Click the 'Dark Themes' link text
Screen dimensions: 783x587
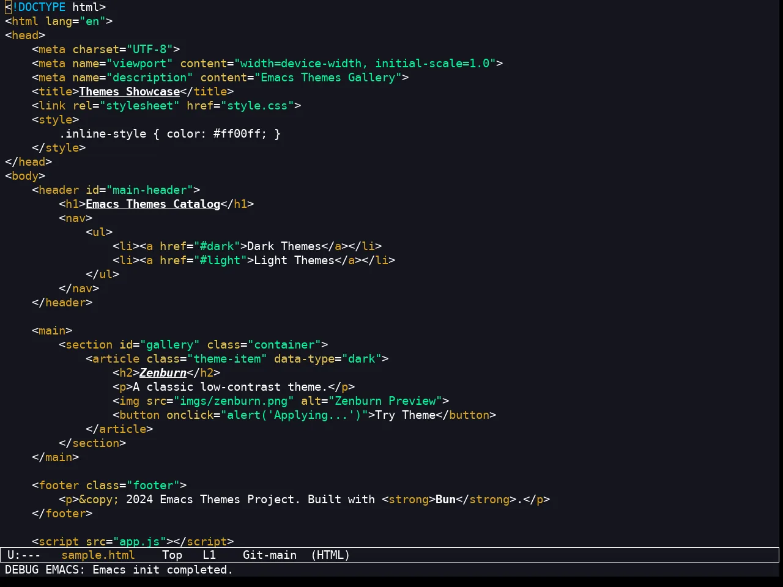[284, 246]
